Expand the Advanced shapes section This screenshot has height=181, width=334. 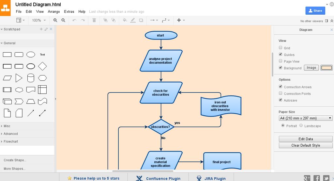(x=27, y=134)
